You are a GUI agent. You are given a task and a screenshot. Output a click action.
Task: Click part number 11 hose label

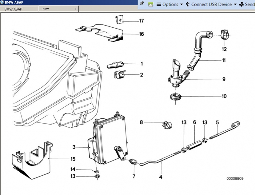[224, 60]
